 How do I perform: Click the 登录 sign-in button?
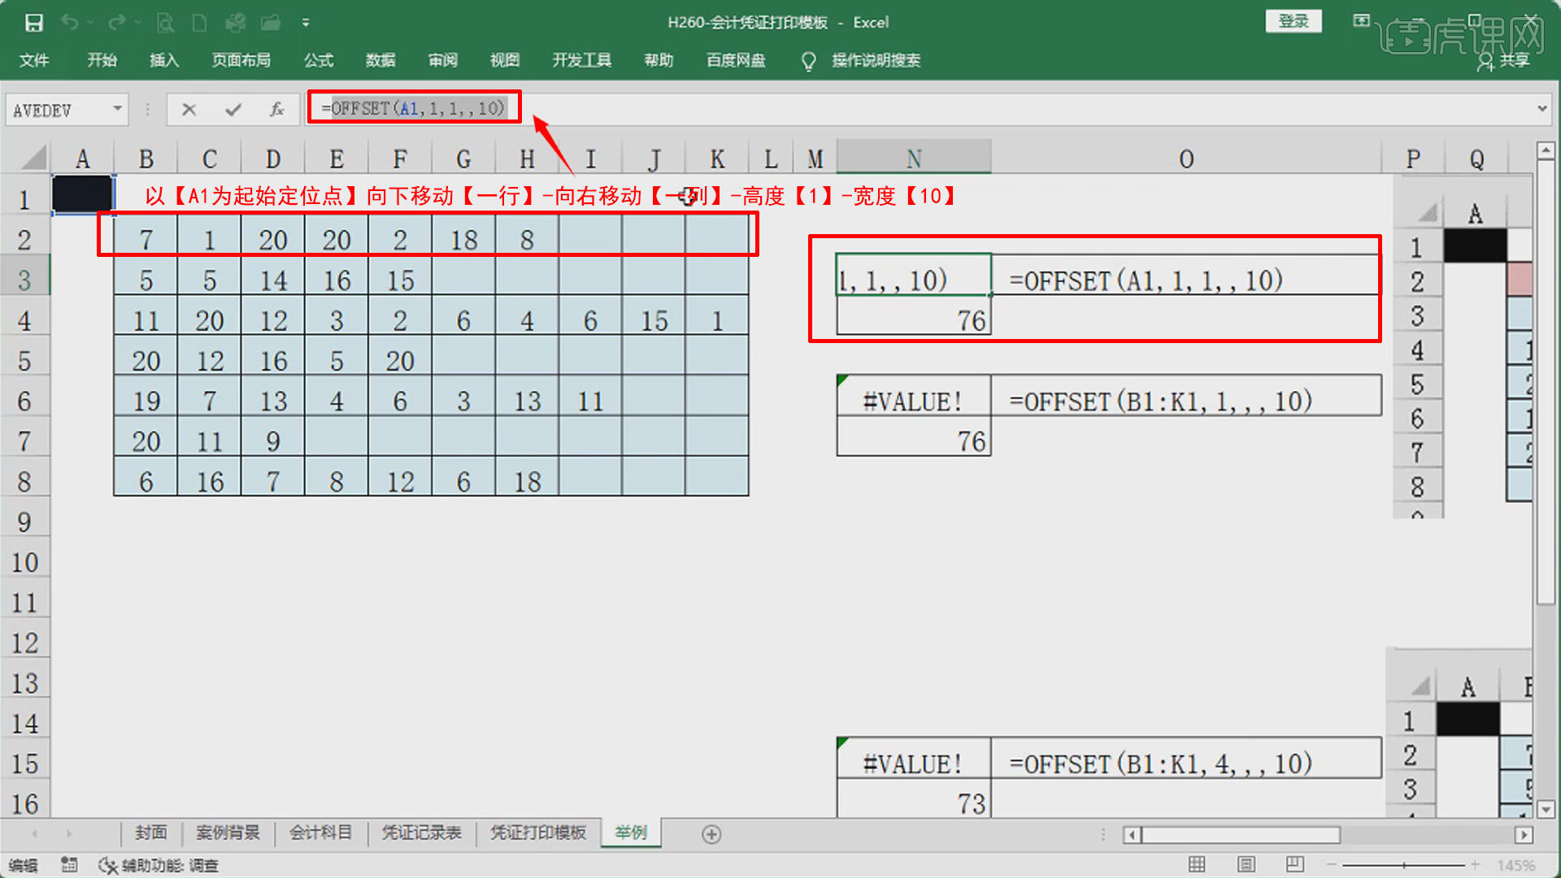point(1293,21)
